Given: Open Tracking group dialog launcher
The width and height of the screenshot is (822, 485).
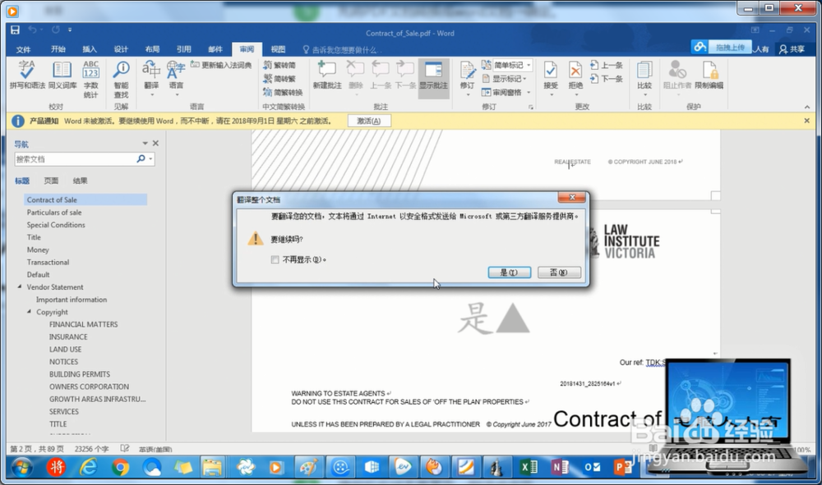Looking at the screenshot, I should (530, 107).
